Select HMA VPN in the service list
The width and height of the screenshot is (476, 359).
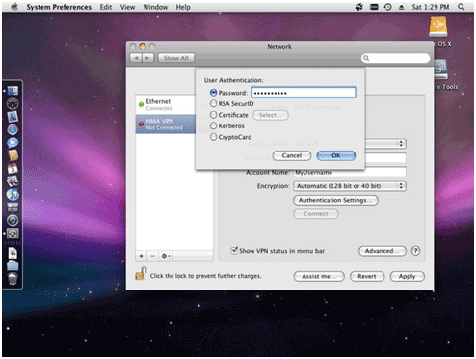point(165,124)
